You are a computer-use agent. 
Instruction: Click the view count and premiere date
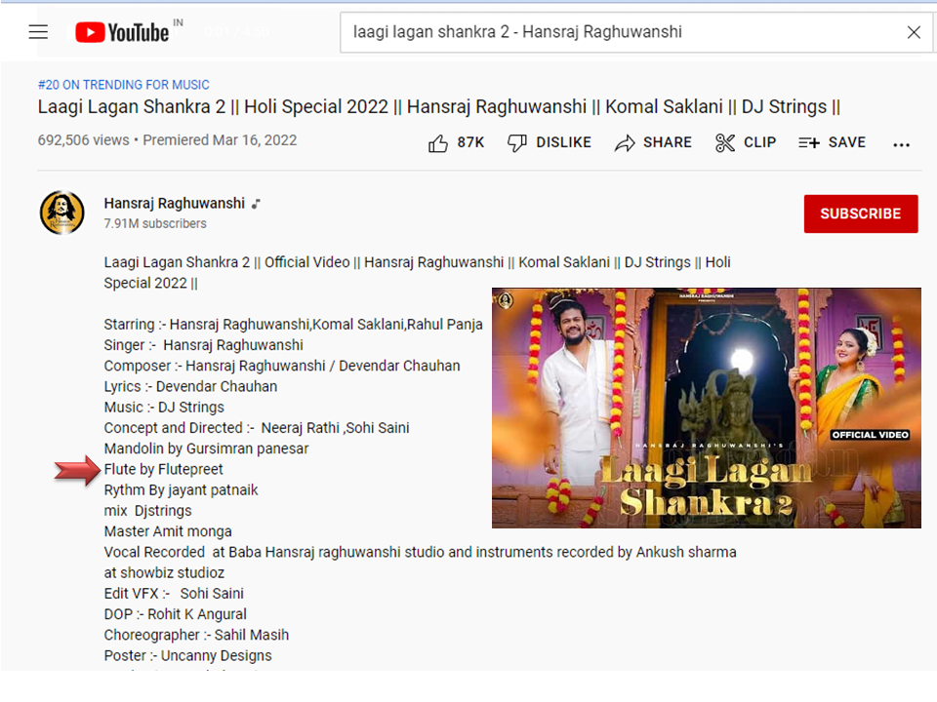167,140
